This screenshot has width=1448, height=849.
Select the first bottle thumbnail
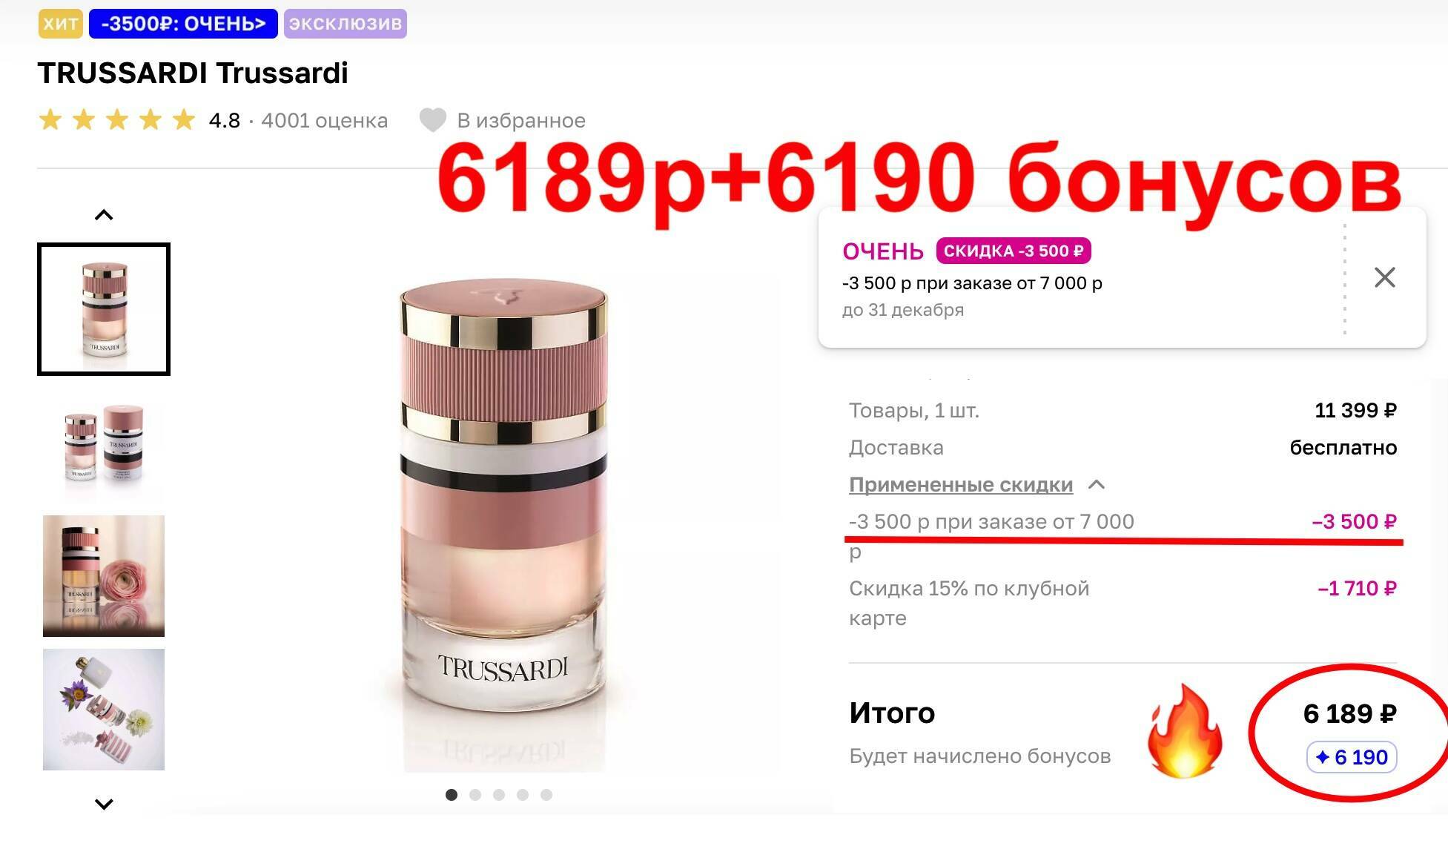tap(104, 309)
